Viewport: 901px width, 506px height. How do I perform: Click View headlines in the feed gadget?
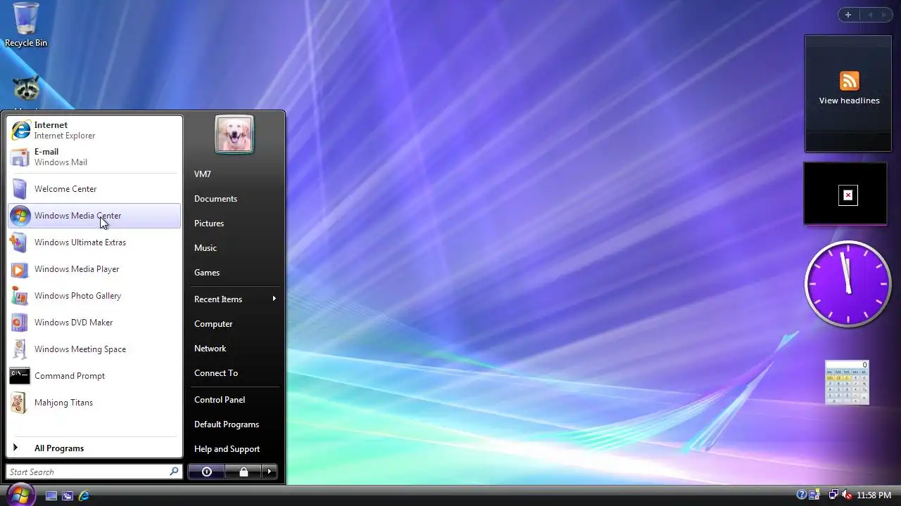pyautogui.click(x=849, y=100)
